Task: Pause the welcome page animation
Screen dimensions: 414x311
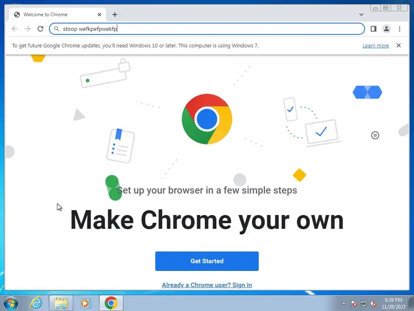Action: (x=375, y=135)
